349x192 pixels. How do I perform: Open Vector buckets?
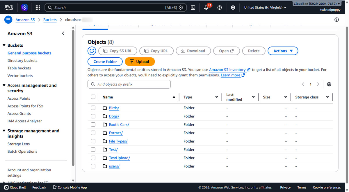(x=20, y=75)
